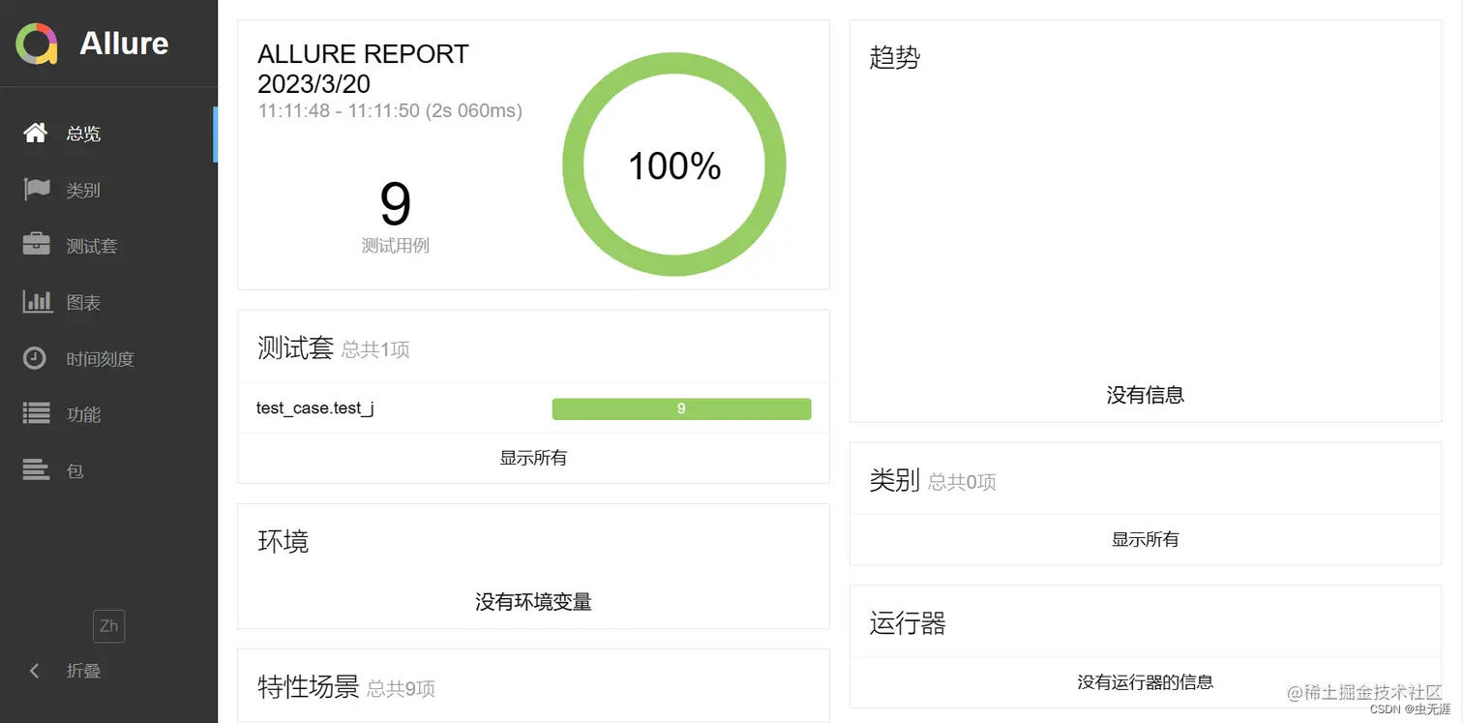Screen dimensions: 1463x723
Task: Open 测试套 suites via briefcase icon
Action: tap(36, 246)
